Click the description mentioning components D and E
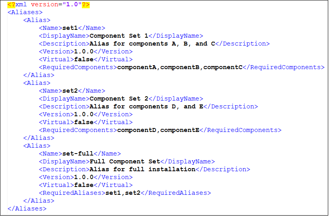The width and height of the screenshot is (329, 216). click(x=146, y=106)
